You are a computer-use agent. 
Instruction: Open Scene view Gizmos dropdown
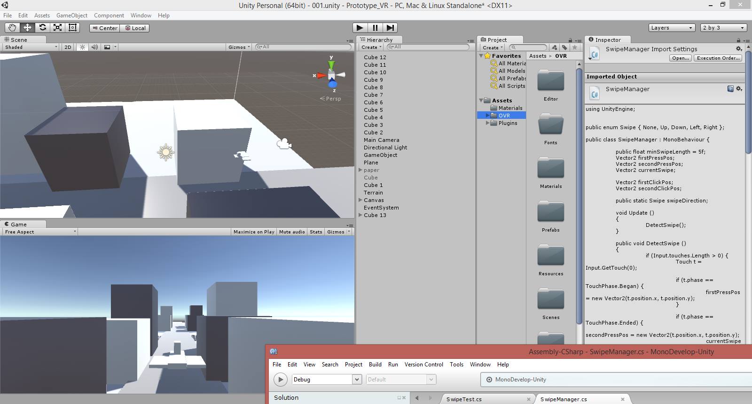coord(239,47)
